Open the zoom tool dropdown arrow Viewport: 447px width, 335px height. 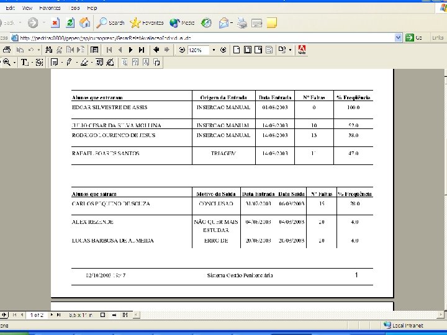[14, 63]
